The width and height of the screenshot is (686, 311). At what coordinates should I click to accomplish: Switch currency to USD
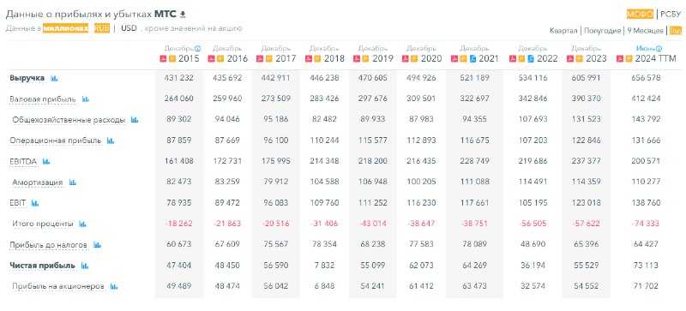(129, 28)
